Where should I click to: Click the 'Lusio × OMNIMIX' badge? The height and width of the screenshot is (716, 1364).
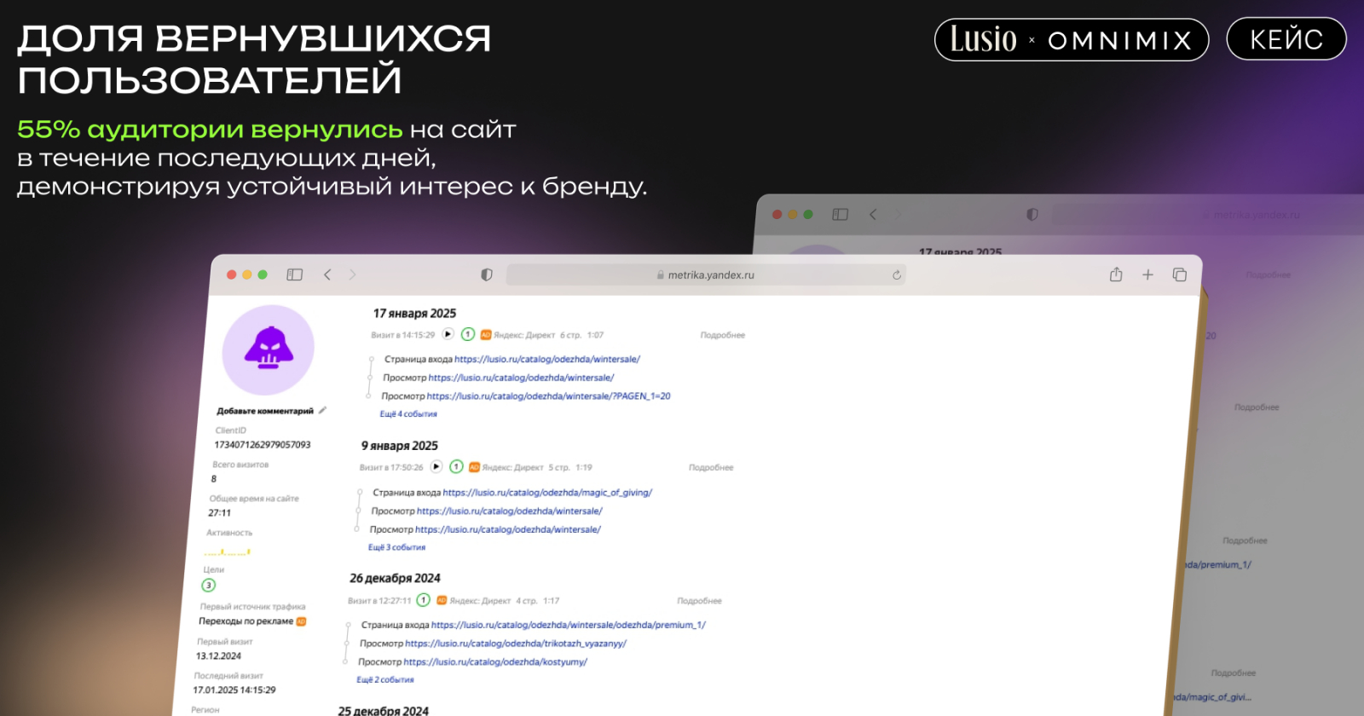(1072, 40)
